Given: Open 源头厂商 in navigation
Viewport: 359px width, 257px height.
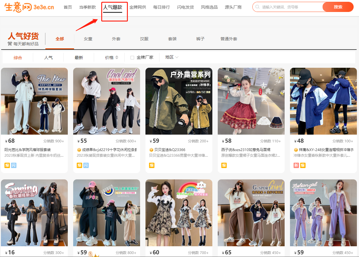Looking at the screenshot, I should 233,7.
